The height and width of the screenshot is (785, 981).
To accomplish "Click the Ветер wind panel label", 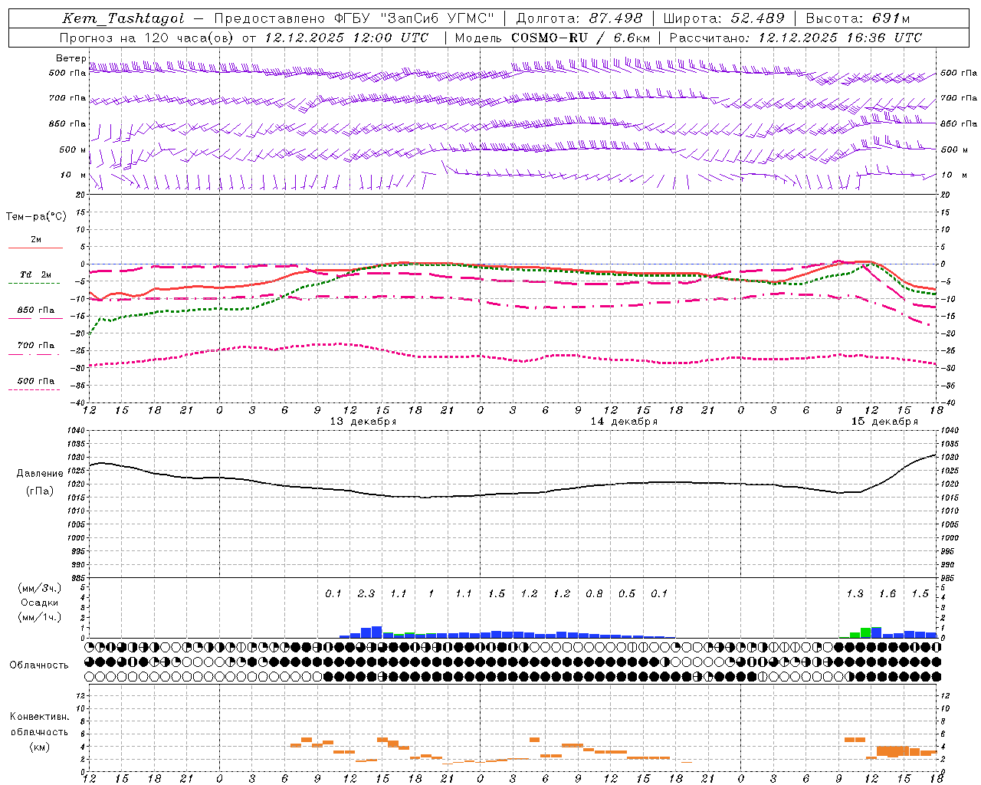I will click(71, 58).
